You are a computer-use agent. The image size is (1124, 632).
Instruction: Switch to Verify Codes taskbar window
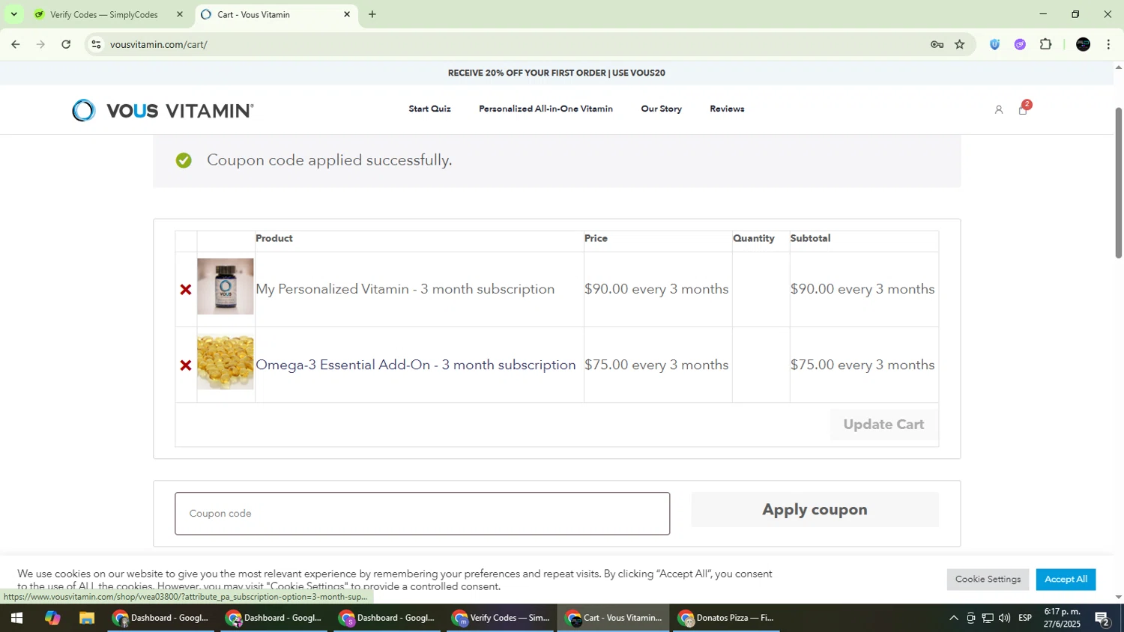(x=501, y=619)
